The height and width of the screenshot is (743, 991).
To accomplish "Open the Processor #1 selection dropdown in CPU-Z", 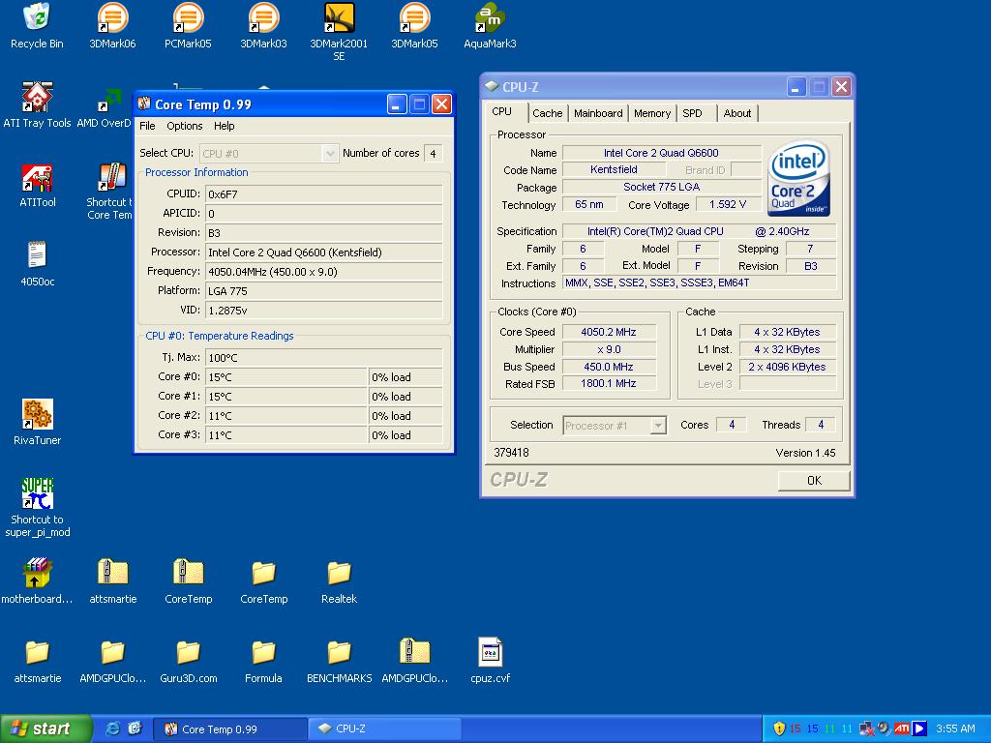I will (615, 426).
